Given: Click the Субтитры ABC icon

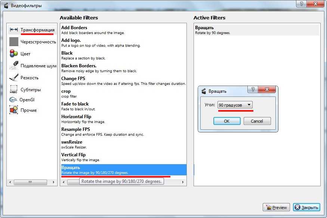Looking at the screenshot, I should [14, 89].
